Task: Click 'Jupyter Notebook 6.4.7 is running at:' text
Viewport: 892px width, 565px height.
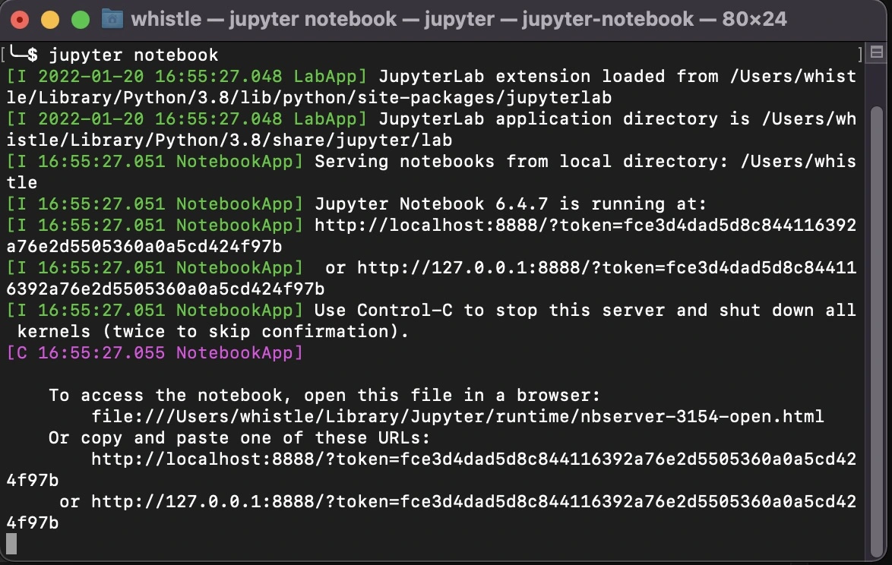Action: pos(511,204)
